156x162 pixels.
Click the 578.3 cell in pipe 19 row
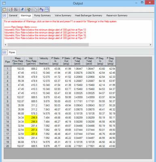(x=31, y=142)
